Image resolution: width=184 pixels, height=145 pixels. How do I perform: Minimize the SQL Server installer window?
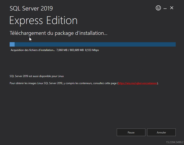(x=165, y=9)
